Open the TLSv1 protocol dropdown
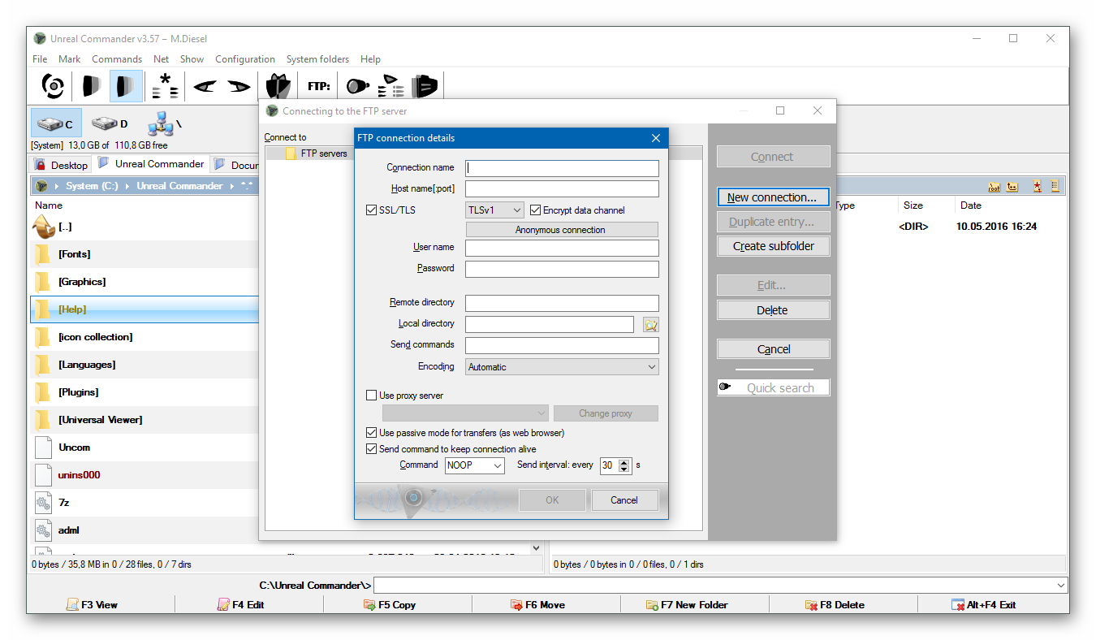This screenshot has height=640, width=1096. (x=495, y=210)
